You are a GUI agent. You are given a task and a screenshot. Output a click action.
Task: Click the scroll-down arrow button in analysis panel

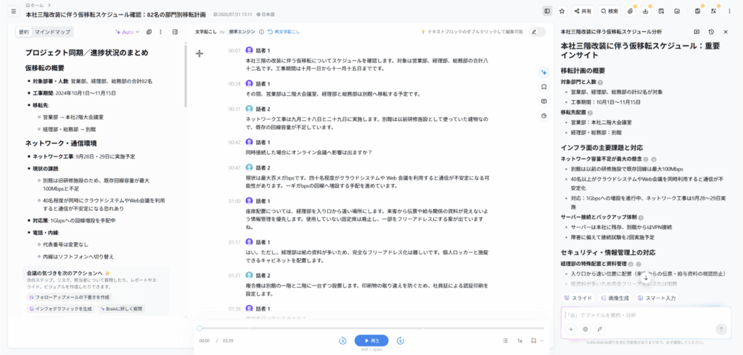coord(646,278)
